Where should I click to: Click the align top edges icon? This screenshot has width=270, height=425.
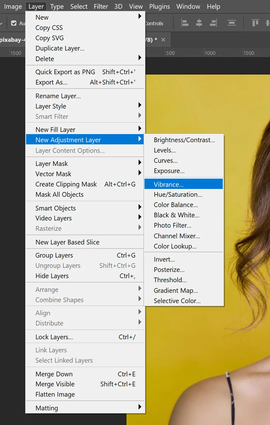(x=255, y=23)
